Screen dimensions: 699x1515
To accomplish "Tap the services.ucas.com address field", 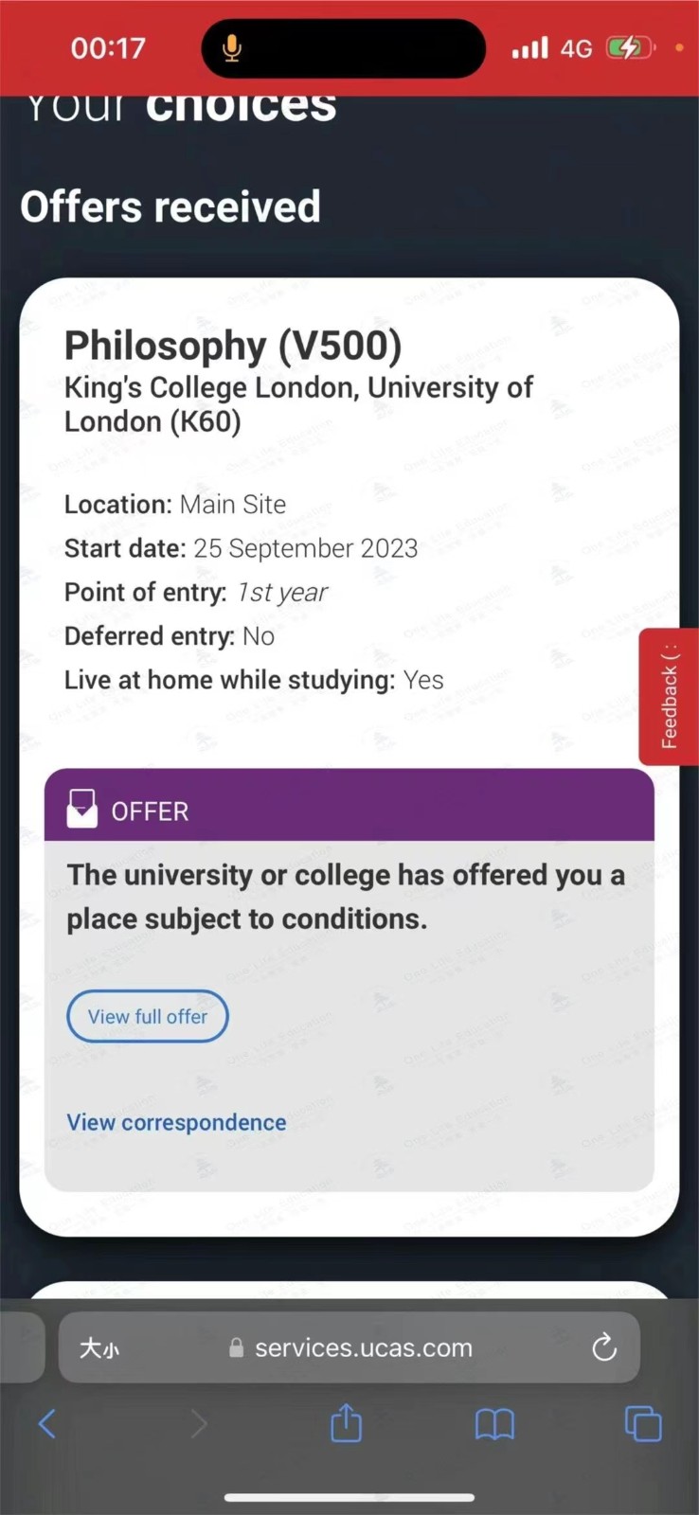I will (x=364, y=1347).
